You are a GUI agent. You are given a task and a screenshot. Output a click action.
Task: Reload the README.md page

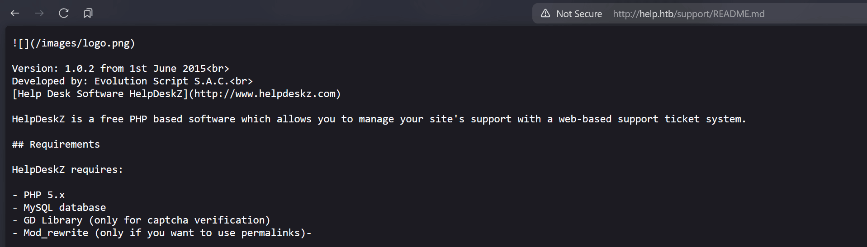[64, 14]
